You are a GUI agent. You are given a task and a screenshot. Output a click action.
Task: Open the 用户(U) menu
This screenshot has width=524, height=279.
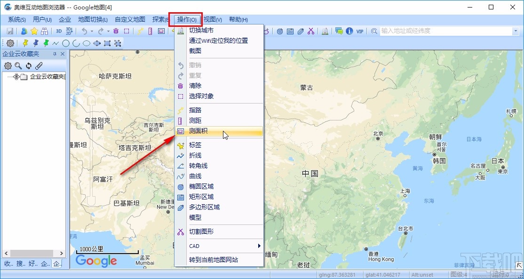[x=42, y=20]
